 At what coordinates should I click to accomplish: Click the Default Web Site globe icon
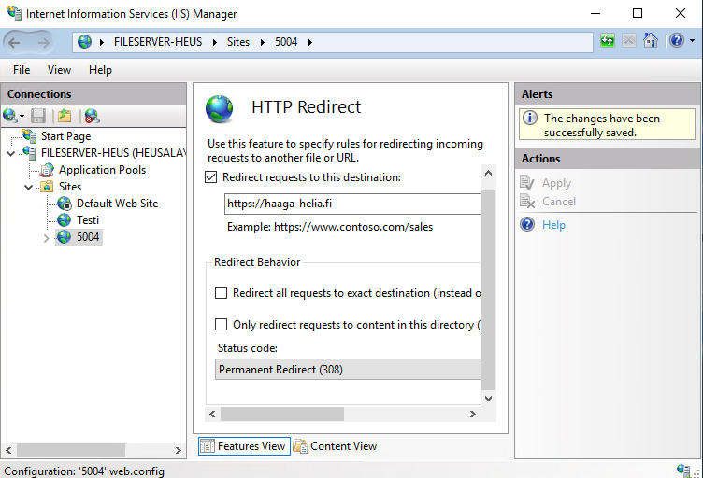coord(65,204)
